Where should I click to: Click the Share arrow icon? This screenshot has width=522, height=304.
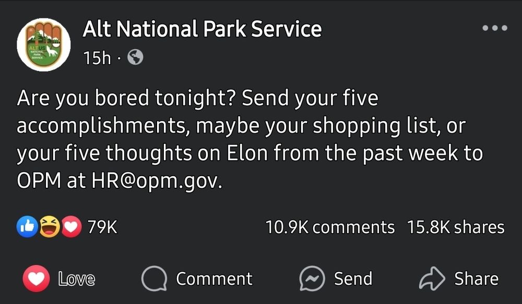(432, 278)
